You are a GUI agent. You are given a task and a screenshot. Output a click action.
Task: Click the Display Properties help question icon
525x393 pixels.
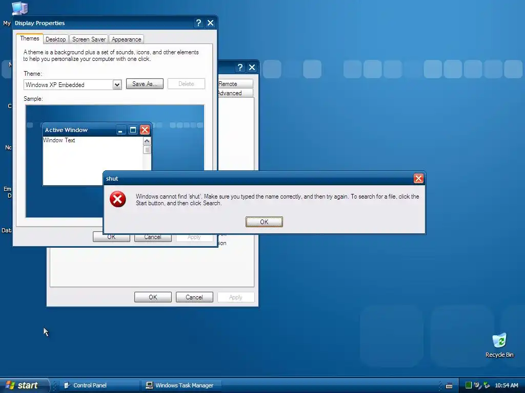coord(198,23)
